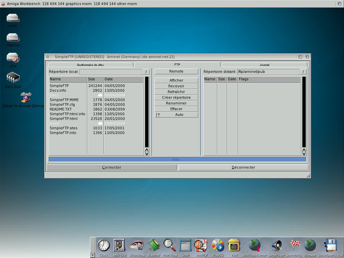This screenshot has height=258, width=344.
Task: Select the Docs directory entry
Action: pyautogui.click(x=96, y=95)
